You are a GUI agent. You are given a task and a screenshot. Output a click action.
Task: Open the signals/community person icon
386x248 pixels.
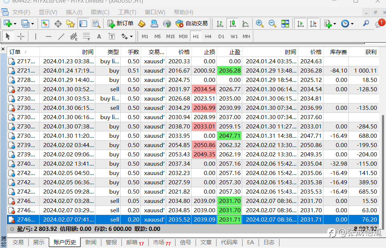pyautogui.click(x=154, y=23)
